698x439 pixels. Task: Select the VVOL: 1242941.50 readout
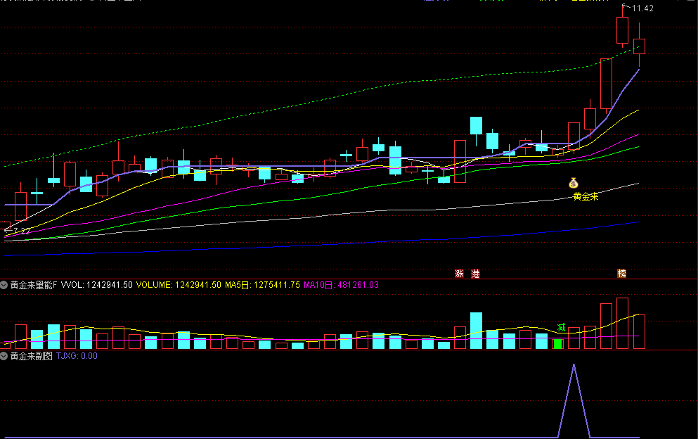[x=96, y=285]
